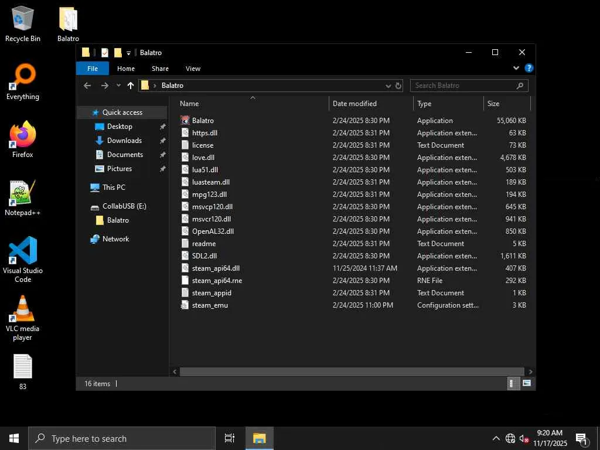
Task: Select the Visual Studio Code desktop shortcut
Action: pyautogui.click(x=23, y=260)
